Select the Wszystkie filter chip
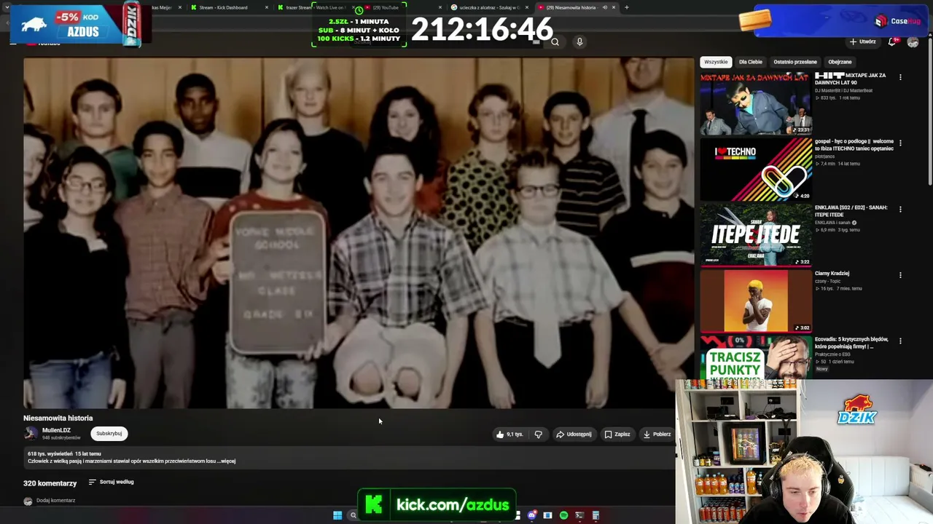933x524 pixels. click(x=716, y=62)
